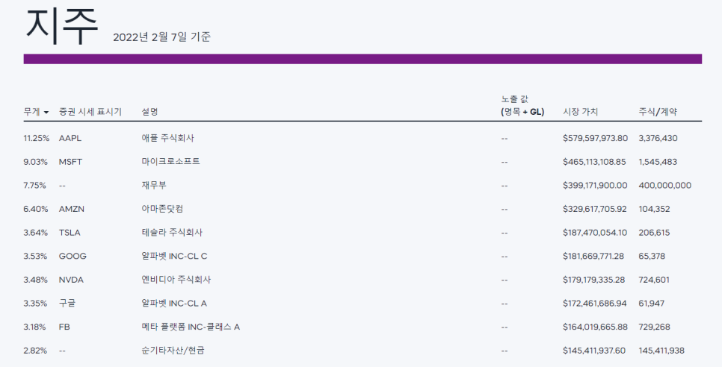Click 메타 플랫폼 INC-클래스 A row
This screenshot has height=367, width=722.
point(362,327)
